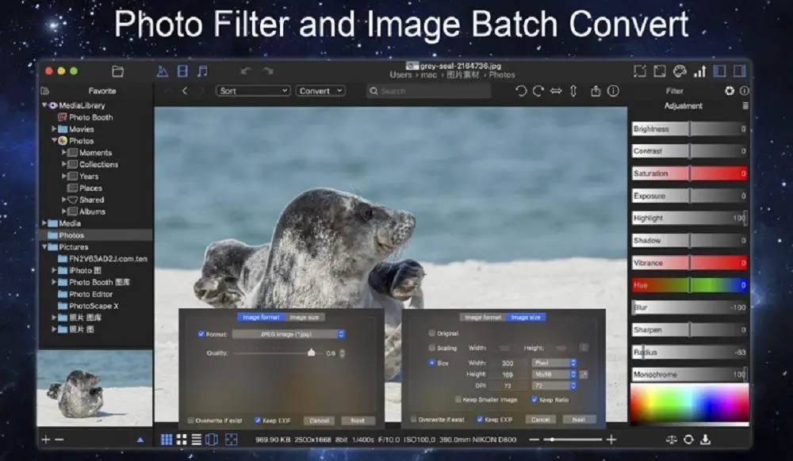This screenshot has height=461, width=793.
Task: Click the video film strip filter icon
Action: [x=182, y=71]
